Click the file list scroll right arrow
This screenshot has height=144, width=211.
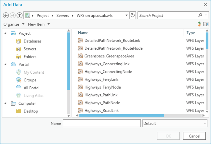click(x=204, y=115)
